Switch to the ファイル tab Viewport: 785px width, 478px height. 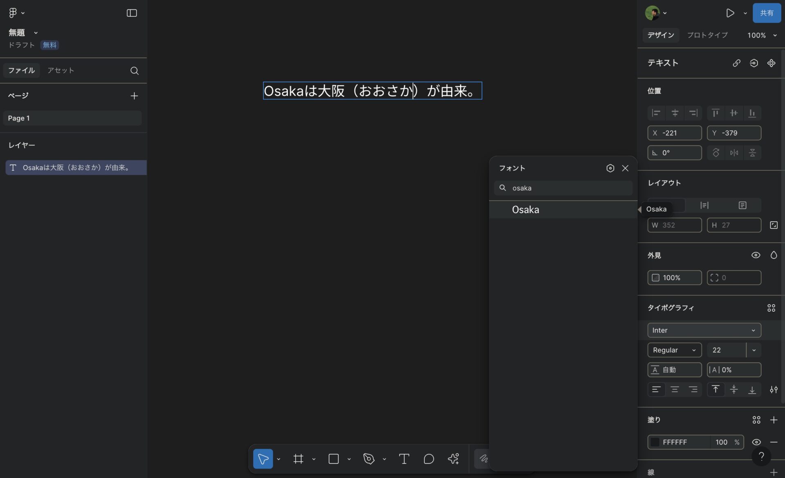22,71
